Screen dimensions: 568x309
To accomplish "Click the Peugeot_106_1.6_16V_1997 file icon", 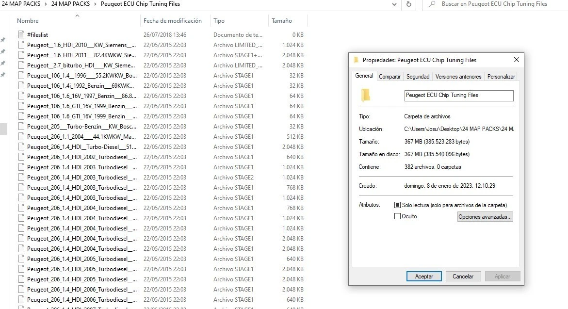I will click(21, 96).
